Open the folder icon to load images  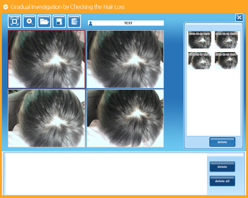pos(44,21)
